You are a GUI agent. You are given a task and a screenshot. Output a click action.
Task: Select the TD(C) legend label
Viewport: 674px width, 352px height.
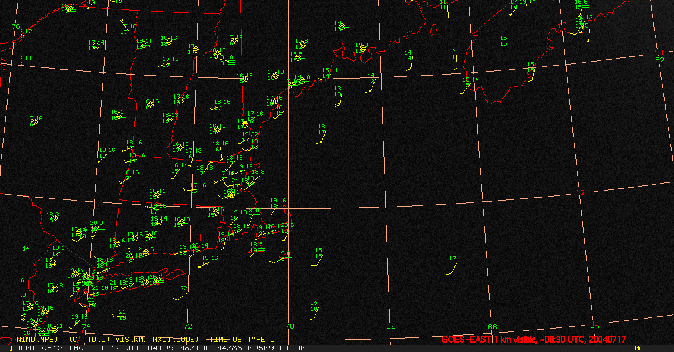click(x=99, y=340)
